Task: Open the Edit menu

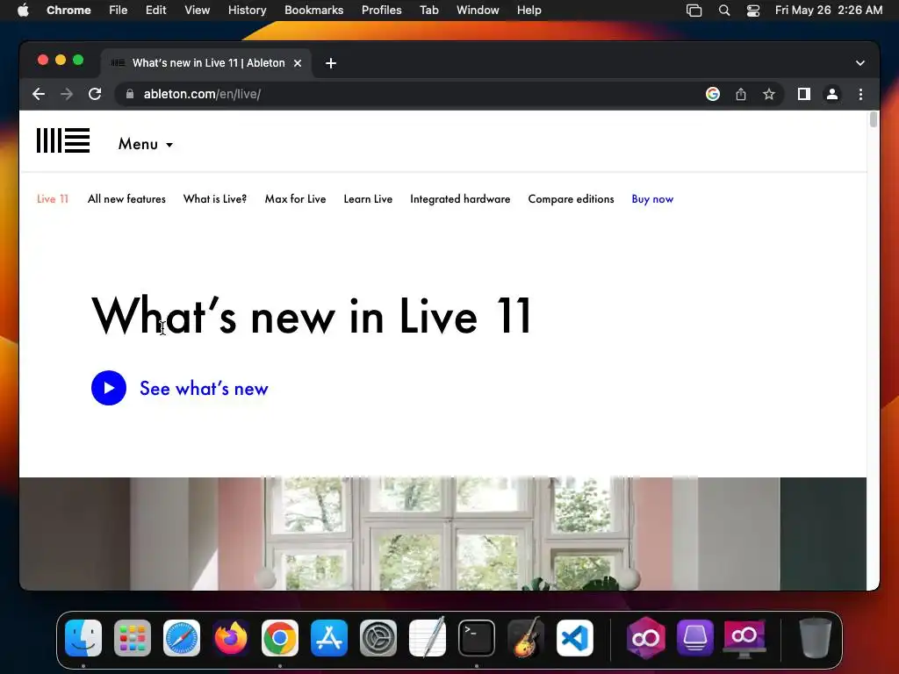Action: pyautogui.click(x=156, y=11)
